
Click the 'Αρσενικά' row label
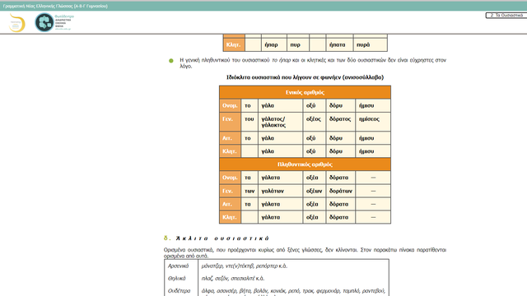point(179,266)
